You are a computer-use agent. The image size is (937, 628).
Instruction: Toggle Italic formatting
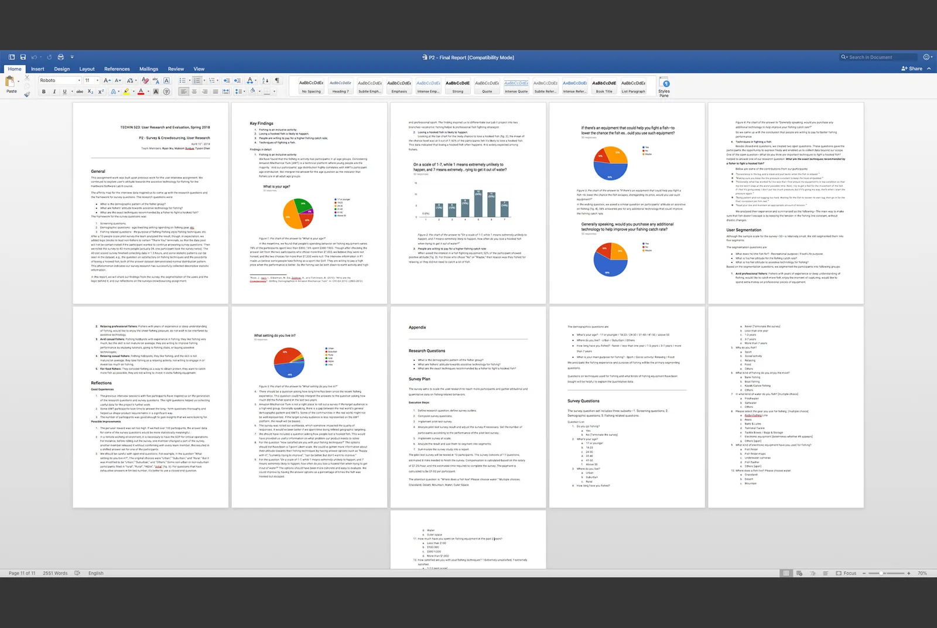pos(54,91)
